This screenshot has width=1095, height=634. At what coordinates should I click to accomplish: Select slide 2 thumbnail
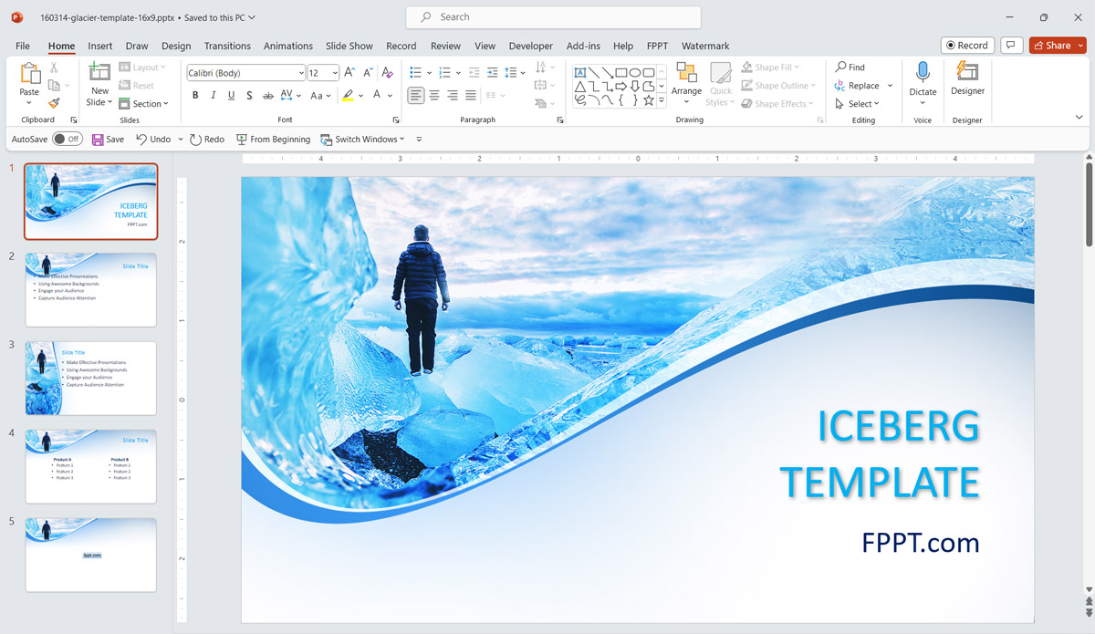(90, 289)
